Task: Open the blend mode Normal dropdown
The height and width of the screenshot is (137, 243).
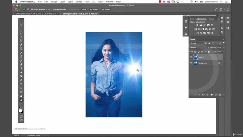Action: click(x=199, y=47)
